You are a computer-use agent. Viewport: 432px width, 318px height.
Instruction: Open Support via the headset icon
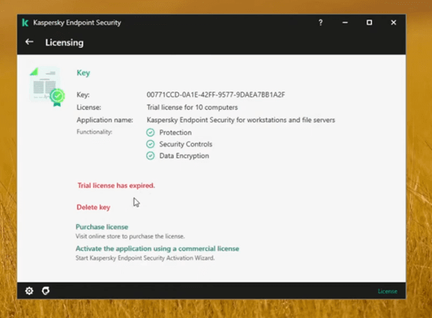[46, 291]
